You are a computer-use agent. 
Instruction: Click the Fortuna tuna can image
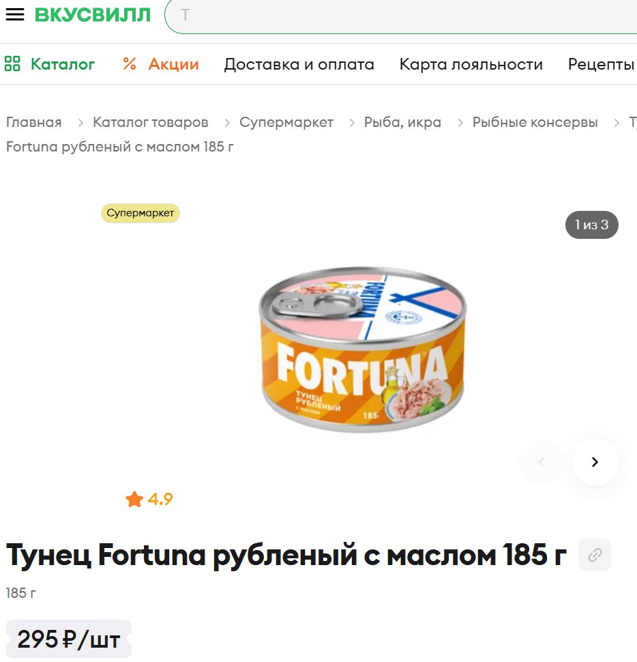[x=363, y=349]
